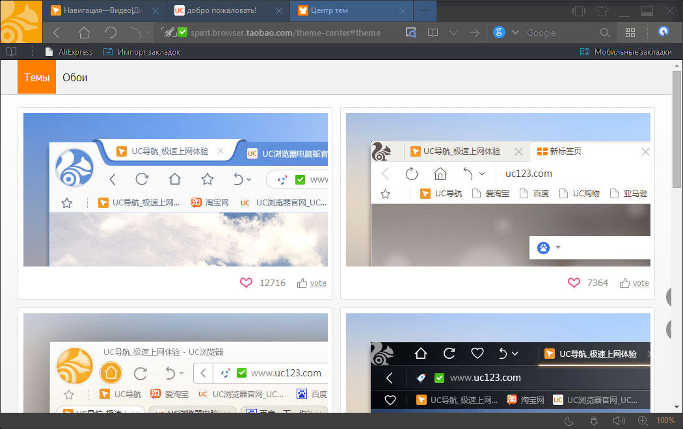Toggle reading mode book icon

point(433,32)
